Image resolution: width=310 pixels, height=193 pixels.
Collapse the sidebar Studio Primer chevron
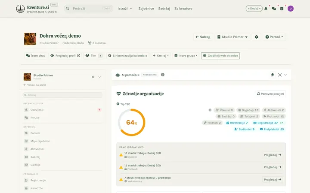tap(99, 77)
